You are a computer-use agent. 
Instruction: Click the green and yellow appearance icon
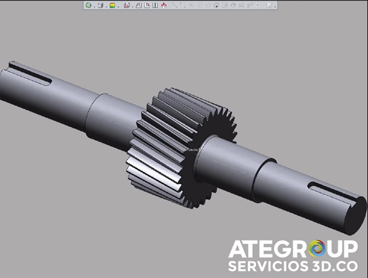[x=112, y=5]
